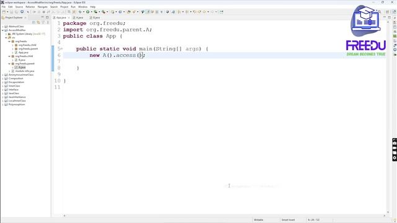Create a New Java Class icon

pyautogui.click(x=120, y=12)
